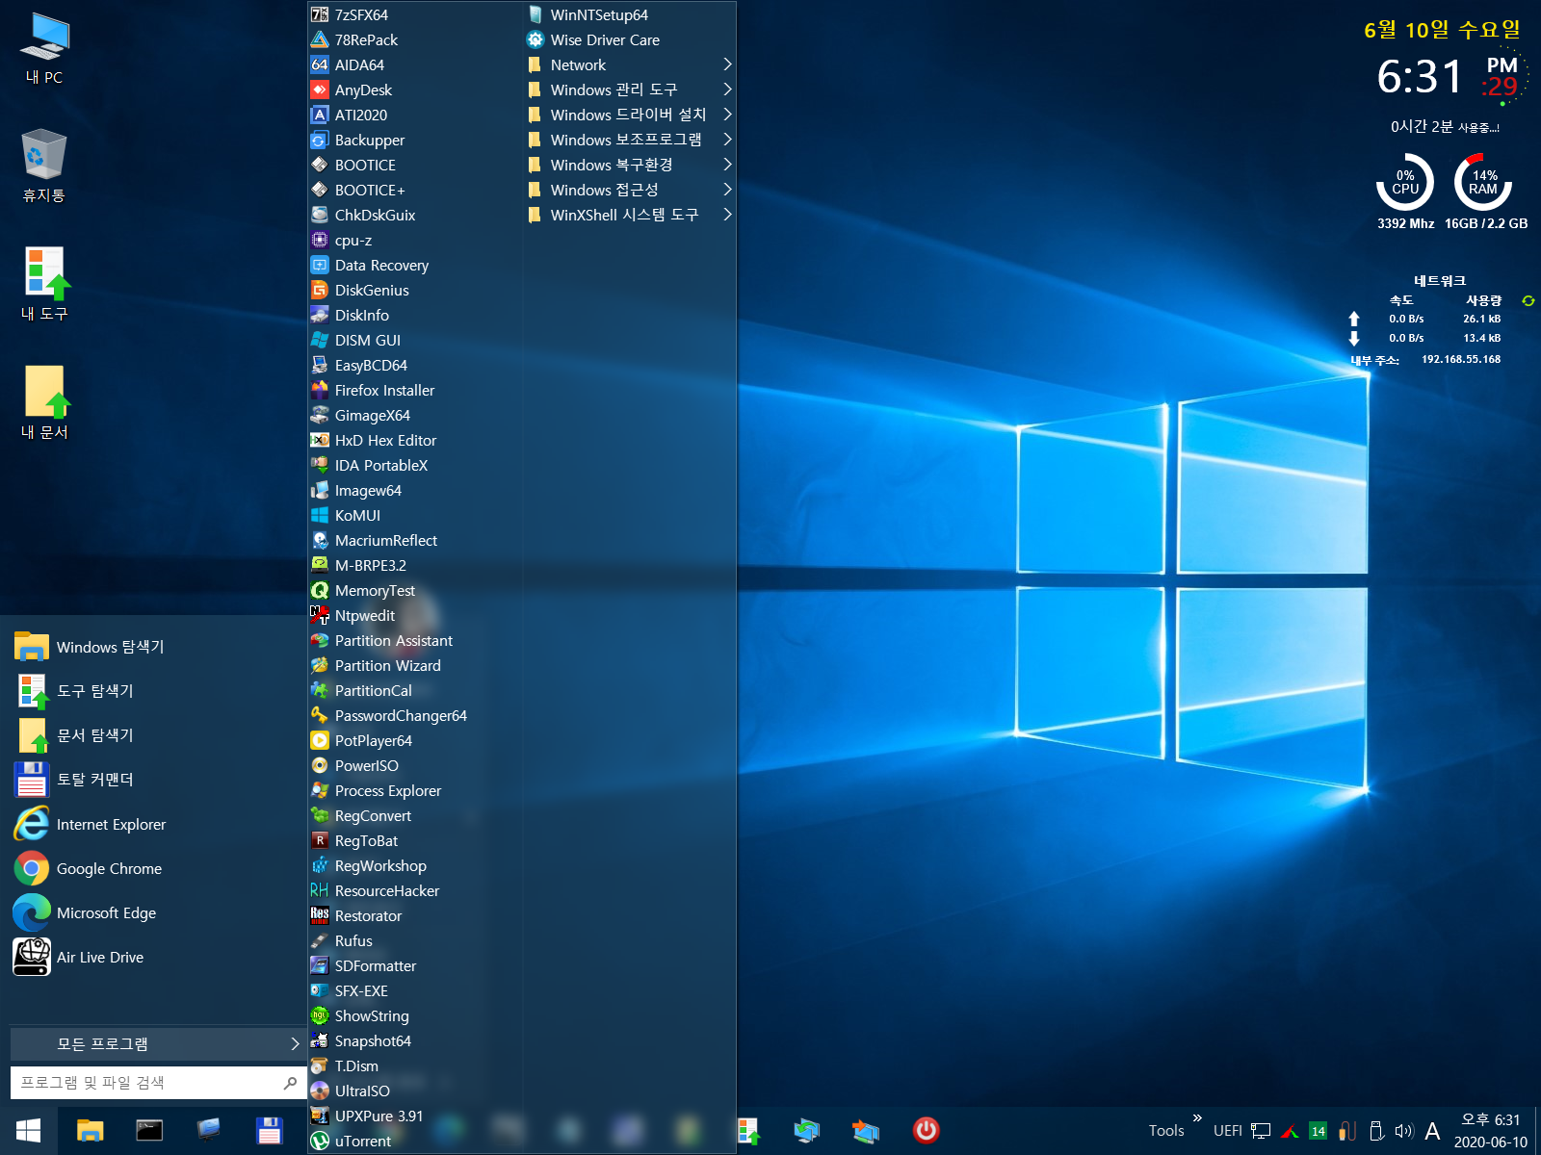Click the red power button on taskbar
Viewport: 1541px width, 1155px height.
click(x=926, y=1130)
